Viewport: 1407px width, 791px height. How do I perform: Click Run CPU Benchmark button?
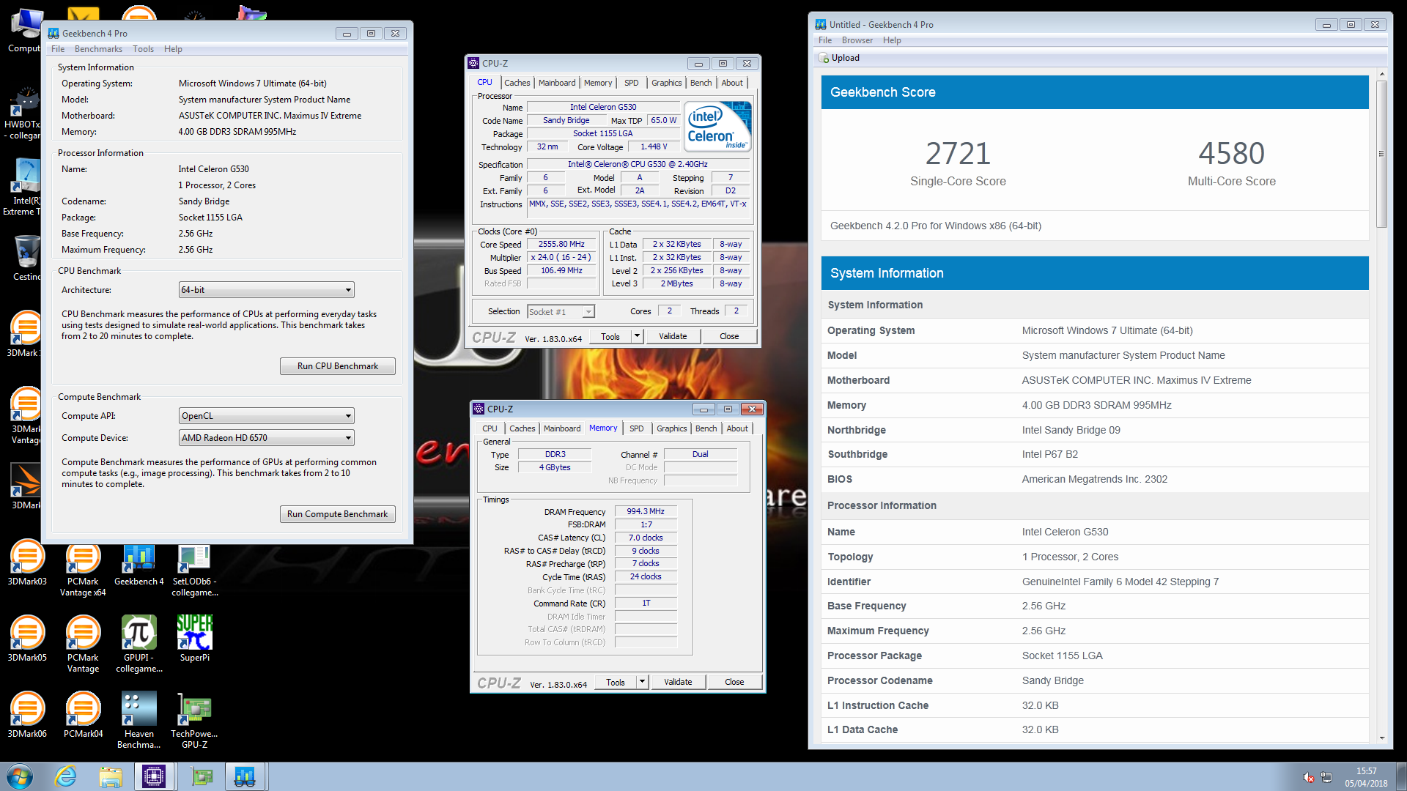pos(338,366)
